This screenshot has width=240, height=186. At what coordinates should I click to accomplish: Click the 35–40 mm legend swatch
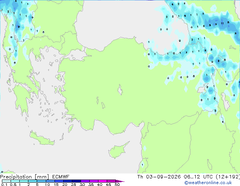tap(94, 181)
